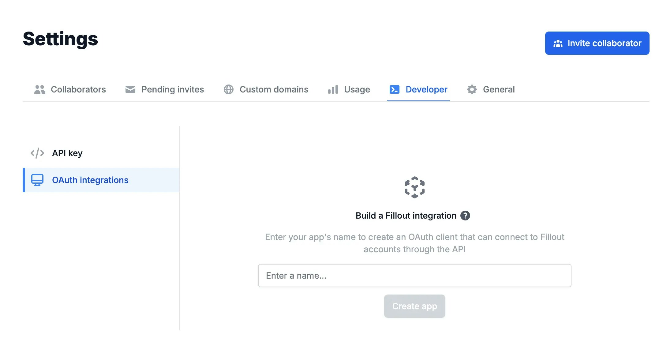This screenshot has width=663, height=357.
Task: Open the Collaborators tab
Action: click(x=70, y=89)
